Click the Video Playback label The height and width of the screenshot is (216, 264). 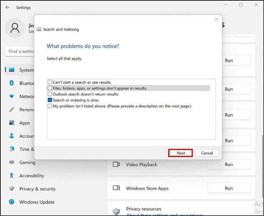[142, 165]
